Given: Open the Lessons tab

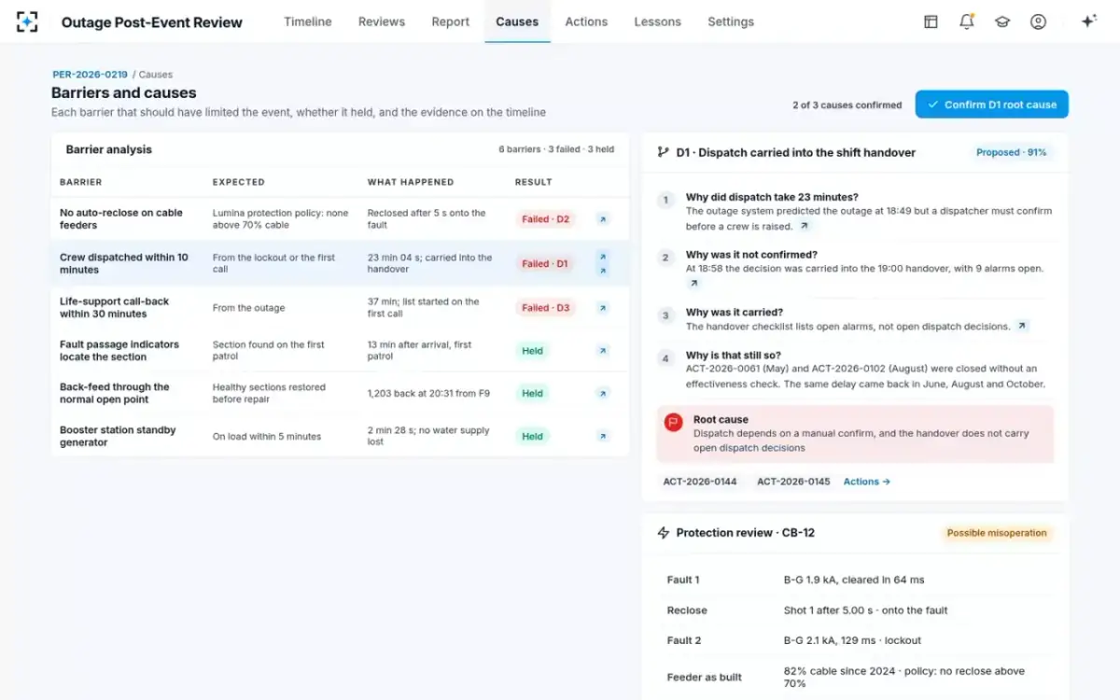Looking at the screenshot, I should (657, 21).
